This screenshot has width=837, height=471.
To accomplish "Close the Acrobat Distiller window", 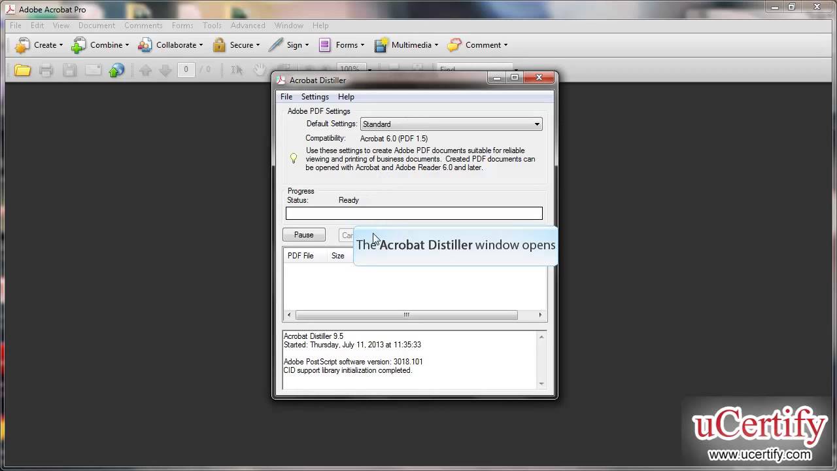I will click(539, 78).
